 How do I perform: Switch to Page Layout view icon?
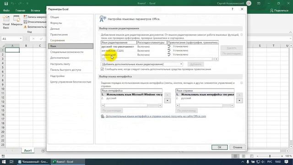[x=244, y=156]
